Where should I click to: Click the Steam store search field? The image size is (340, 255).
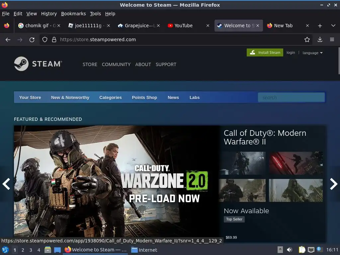tap(291, 97)
